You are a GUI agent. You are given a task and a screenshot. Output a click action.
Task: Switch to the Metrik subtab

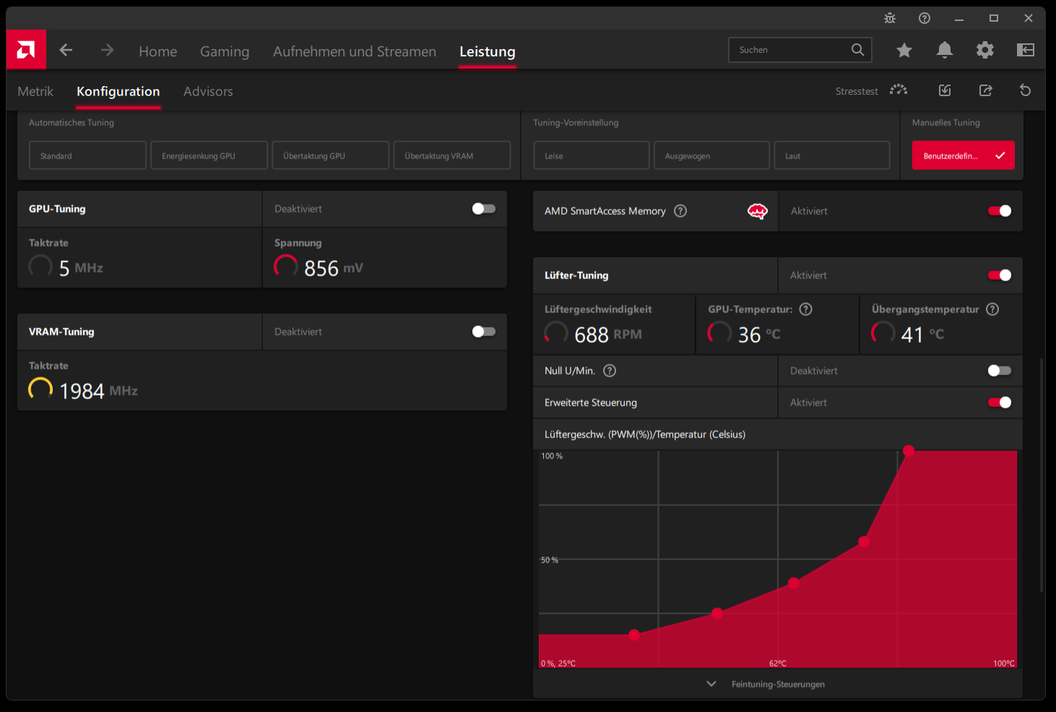coord(35,91)
